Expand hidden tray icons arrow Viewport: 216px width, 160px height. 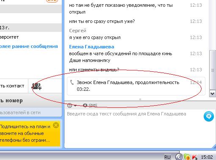coord(179,157)
